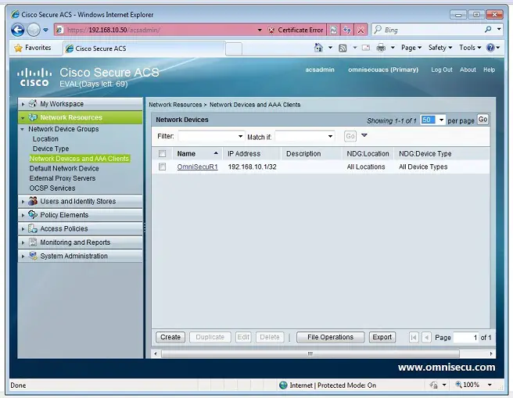Image resolution: width=513 pixels, height=398 pixels.
Task: Select Device Type in the sidebar
Action: (x=51, y=149)
